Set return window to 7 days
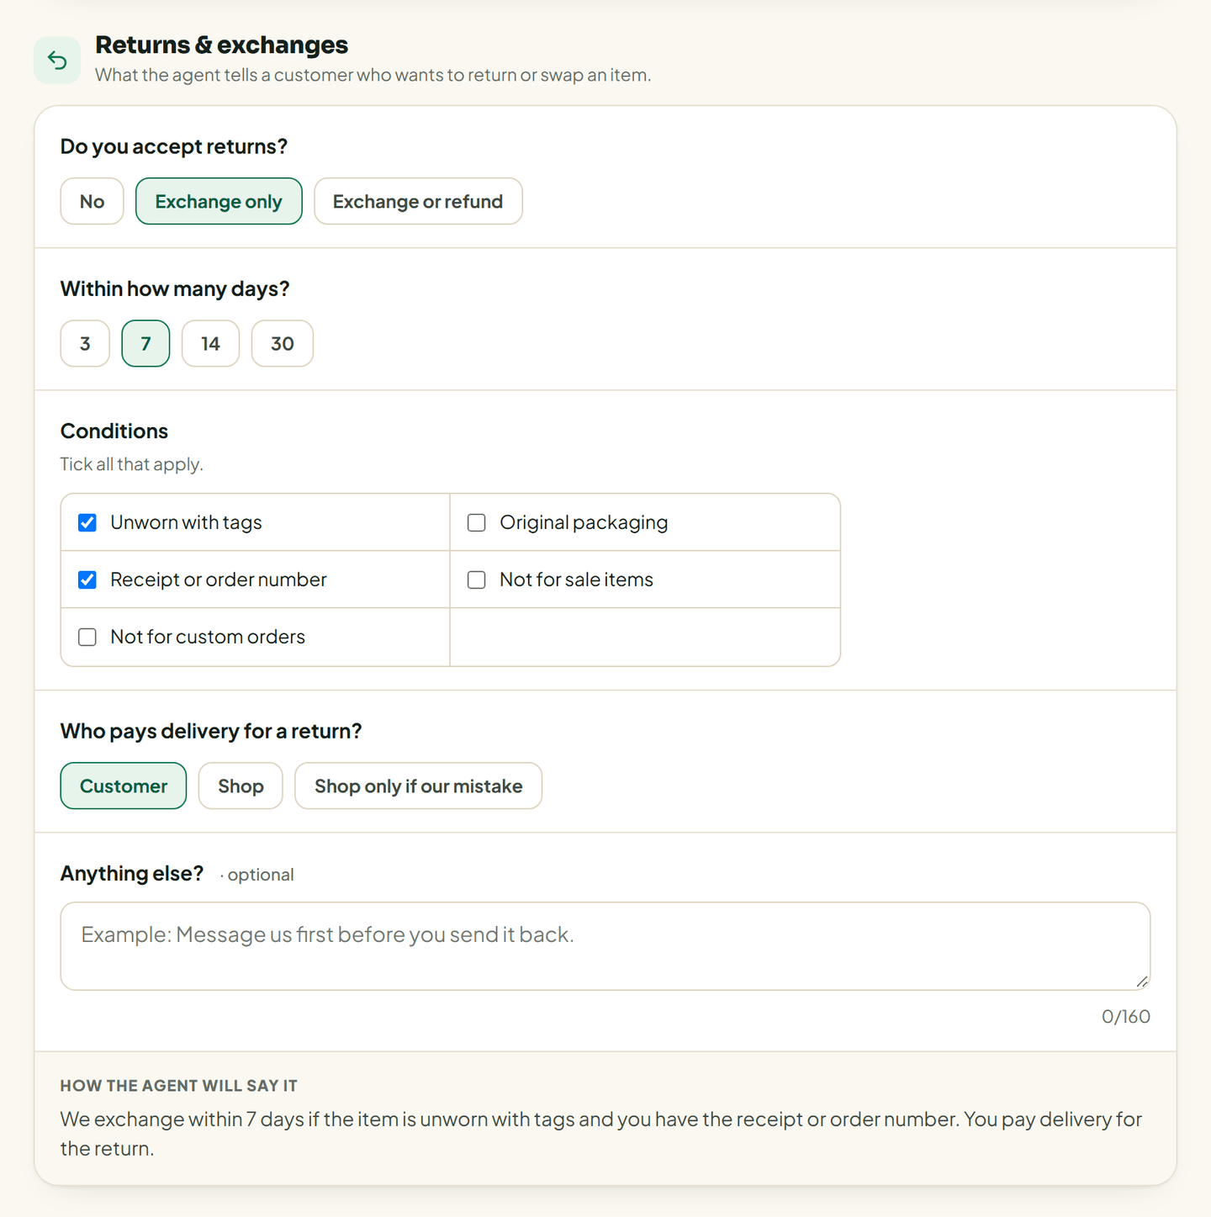Viewport: 1211px width, 1217px height. 145,343
